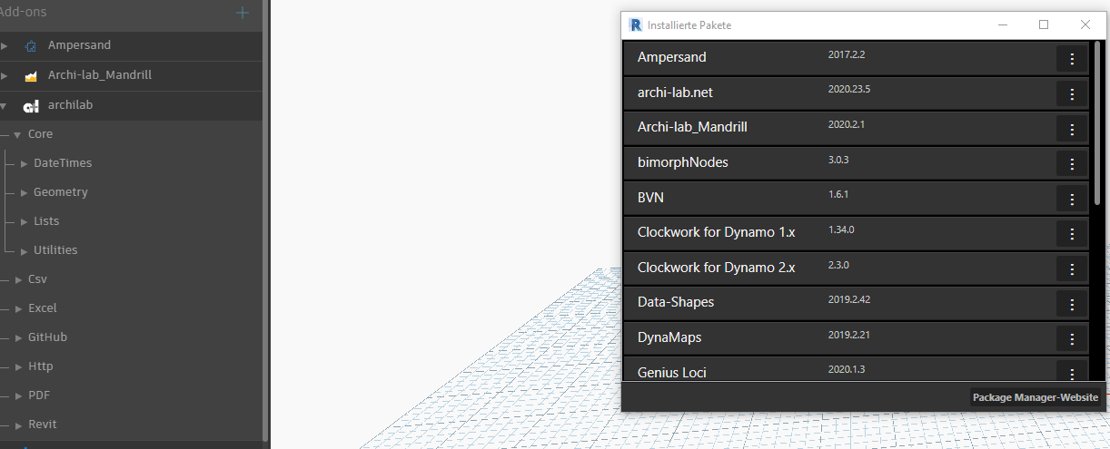Click the Ampersand package icon in library

click(x=31, y=45)
